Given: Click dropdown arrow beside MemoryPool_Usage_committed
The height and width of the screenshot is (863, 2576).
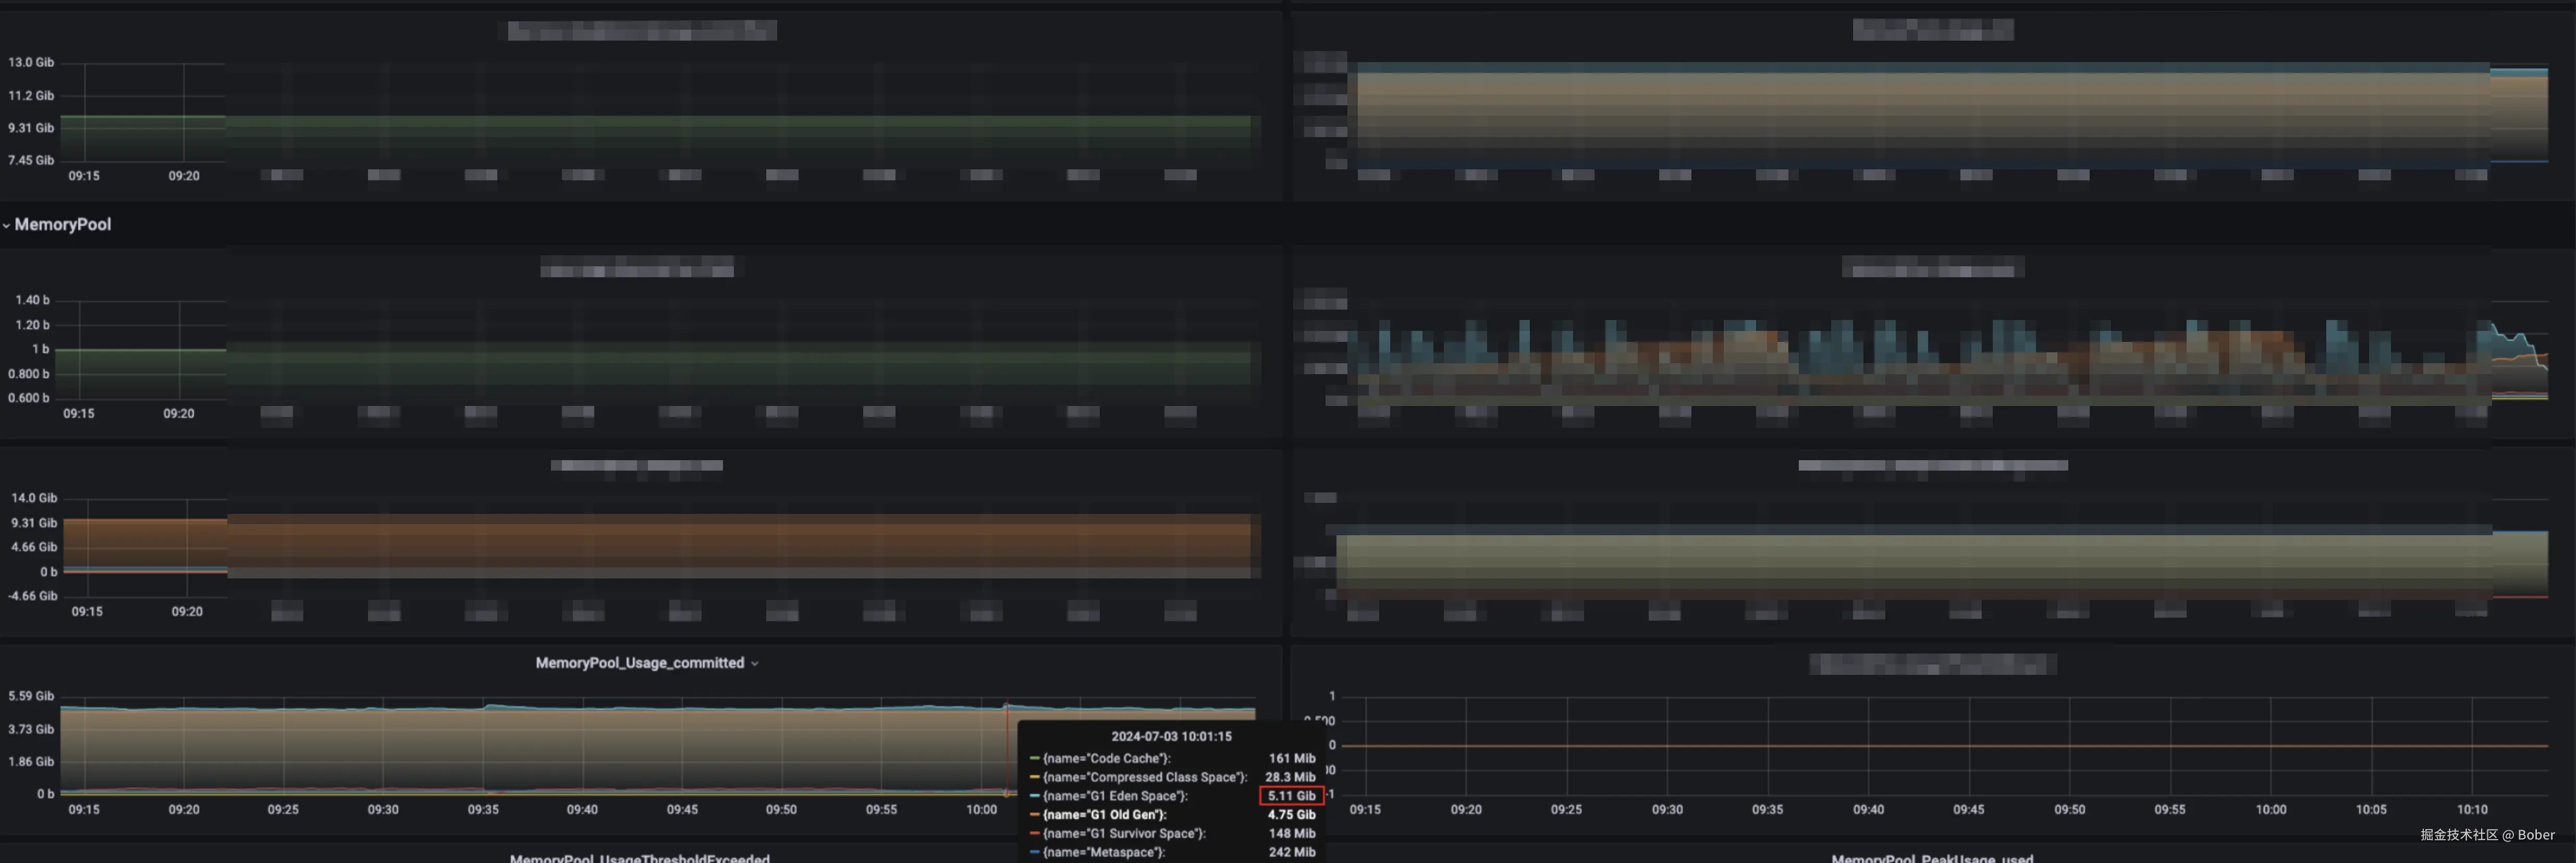Looking at the screenshot, I should pyautogui.click(x=755, y=664).
